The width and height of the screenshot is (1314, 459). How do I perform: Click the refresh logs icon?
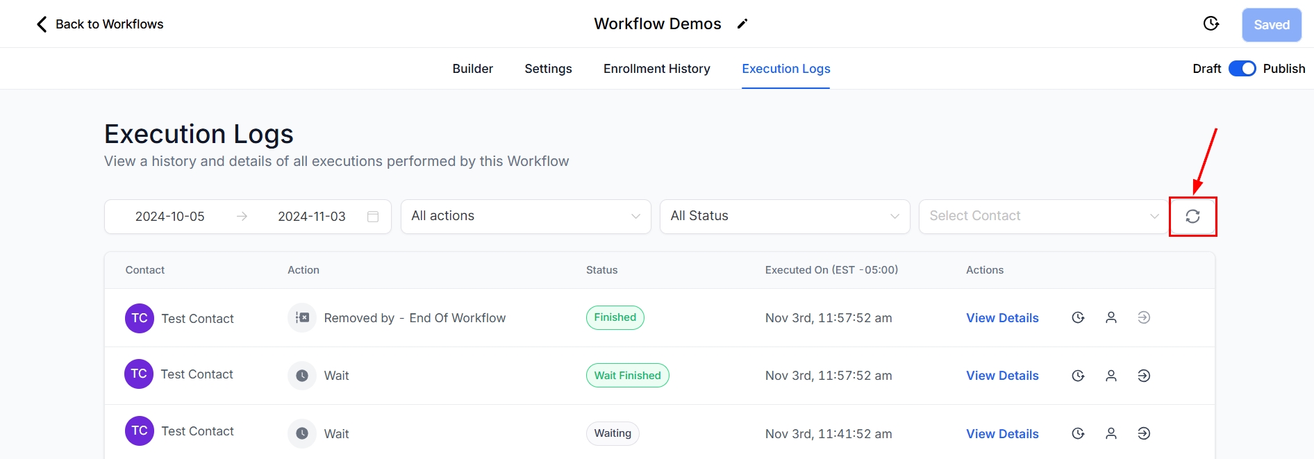tap(1192, 217)
